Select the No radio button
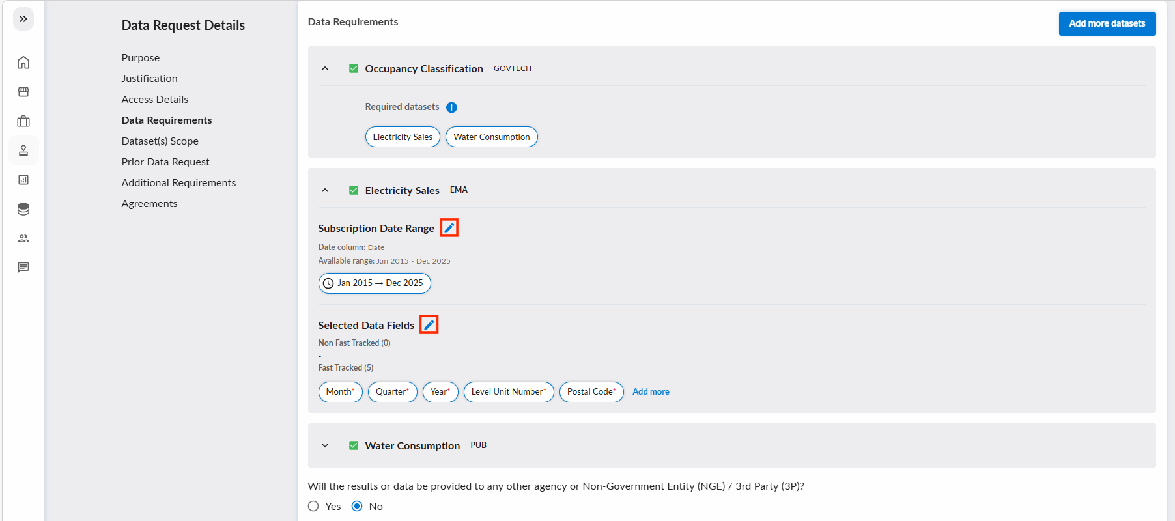The image size is (1175, 521). (357, 506)
